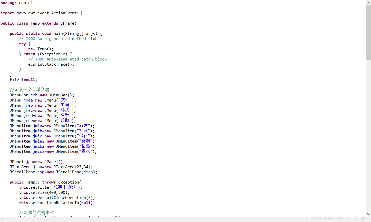Click the setTitle("记事本功能") line

point(51,187)
